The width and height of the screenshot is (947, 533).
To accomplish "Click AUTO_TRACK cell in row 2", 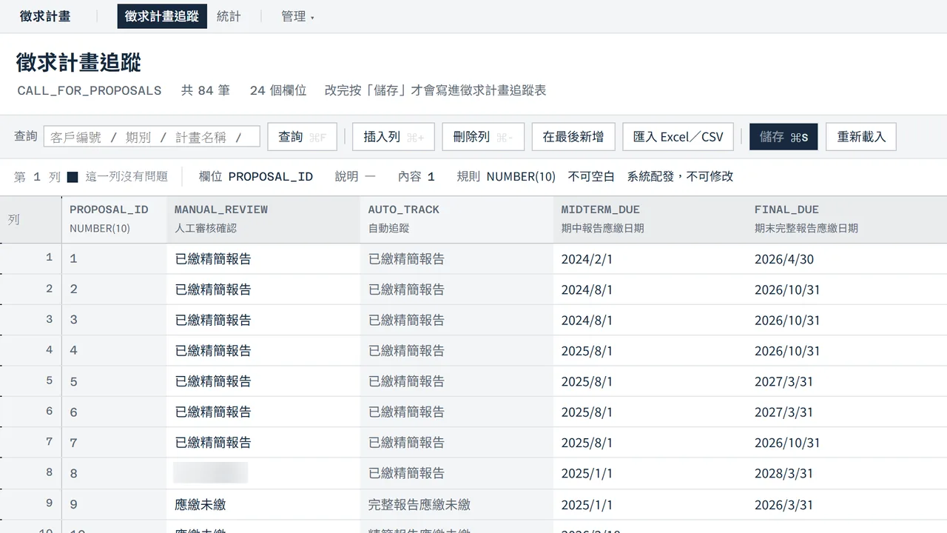I will tap(457, 289).
